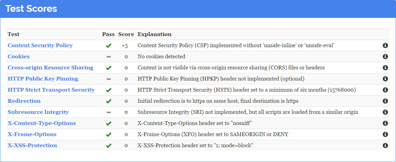Click info icon for Cross-origin Resource Sharing
The height and width of the screenshot is (162, 396).
(385, 68)
